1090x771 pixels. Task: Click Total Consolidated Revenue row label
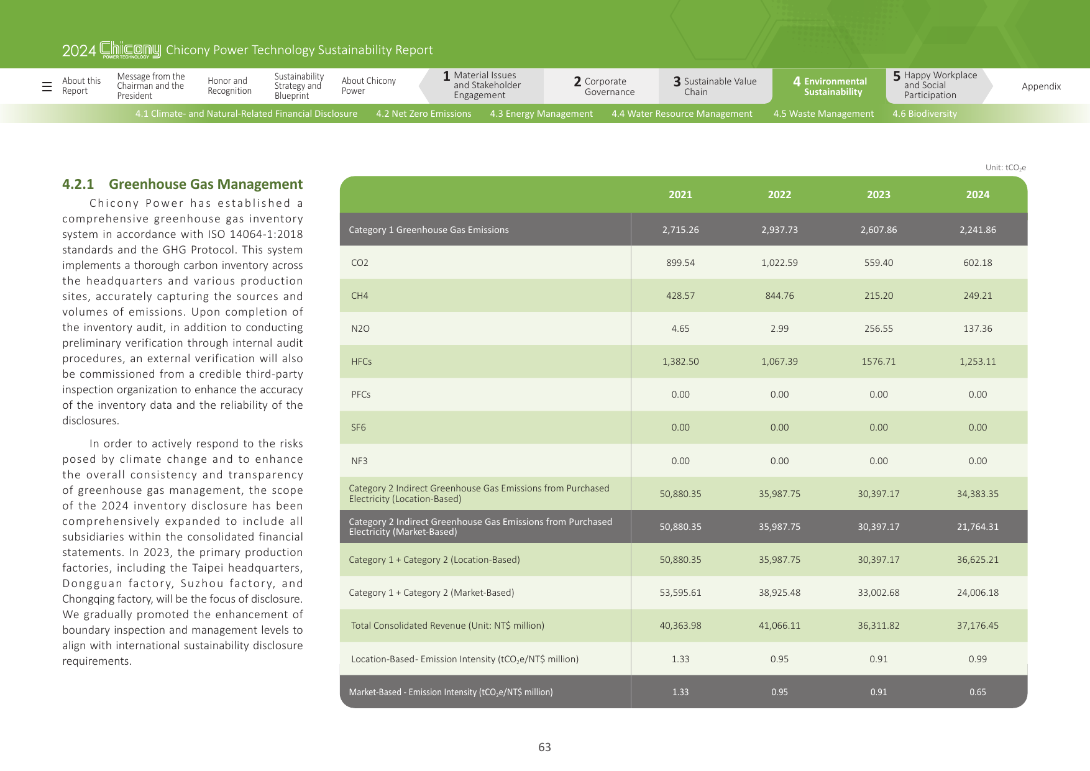pyautogui.click(x=447, y=626)
